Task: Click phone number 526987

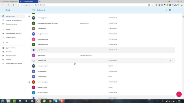Action: pyautogui.click(x=110, y=87)
